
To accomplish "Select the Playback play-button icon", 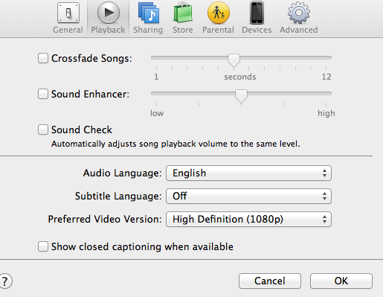I will [109, 13].
